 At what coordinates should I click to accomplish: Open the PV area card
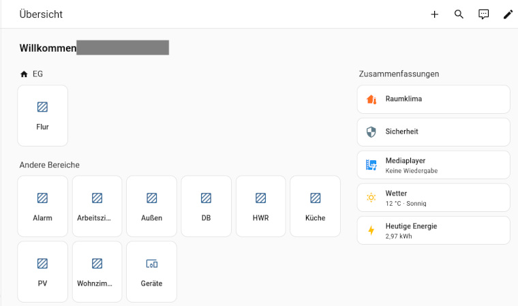tap(42, 272)
